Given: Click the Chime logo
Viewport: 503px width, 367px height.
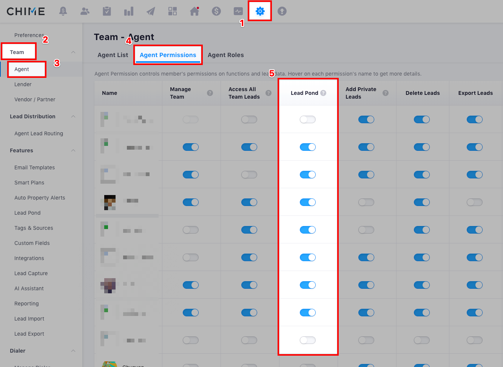Looking at the screenshot, I should [26, 11].
